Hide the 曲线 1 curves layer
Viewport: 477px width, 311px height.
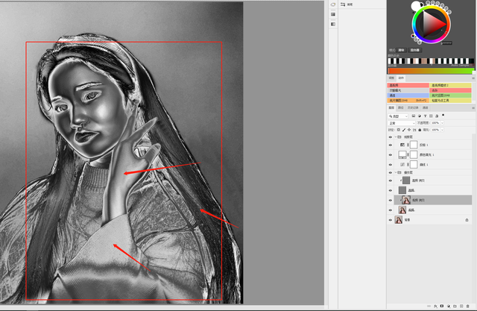[391, 165]
